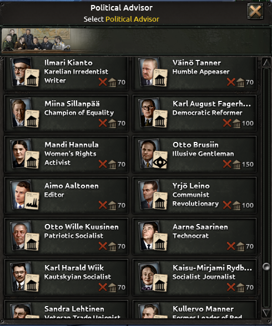The height and width of the screenshot is (326, 272).
Task: Close the Political Advisor window
Action: tap(255, 11)
